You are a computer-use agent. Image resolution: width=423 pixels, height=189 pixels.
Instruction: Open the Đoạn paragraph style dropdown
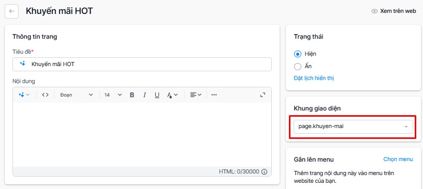click(77, 95)
